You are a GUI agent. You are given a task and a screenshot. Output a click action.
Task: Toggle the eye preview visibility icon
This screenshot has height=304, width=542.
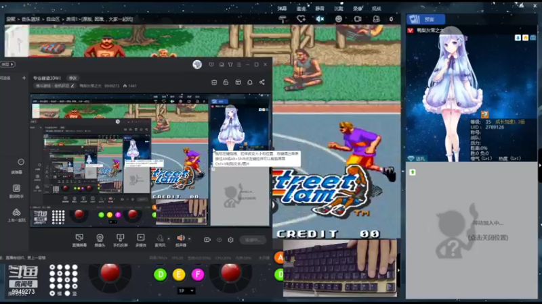(x=219, y=240)
